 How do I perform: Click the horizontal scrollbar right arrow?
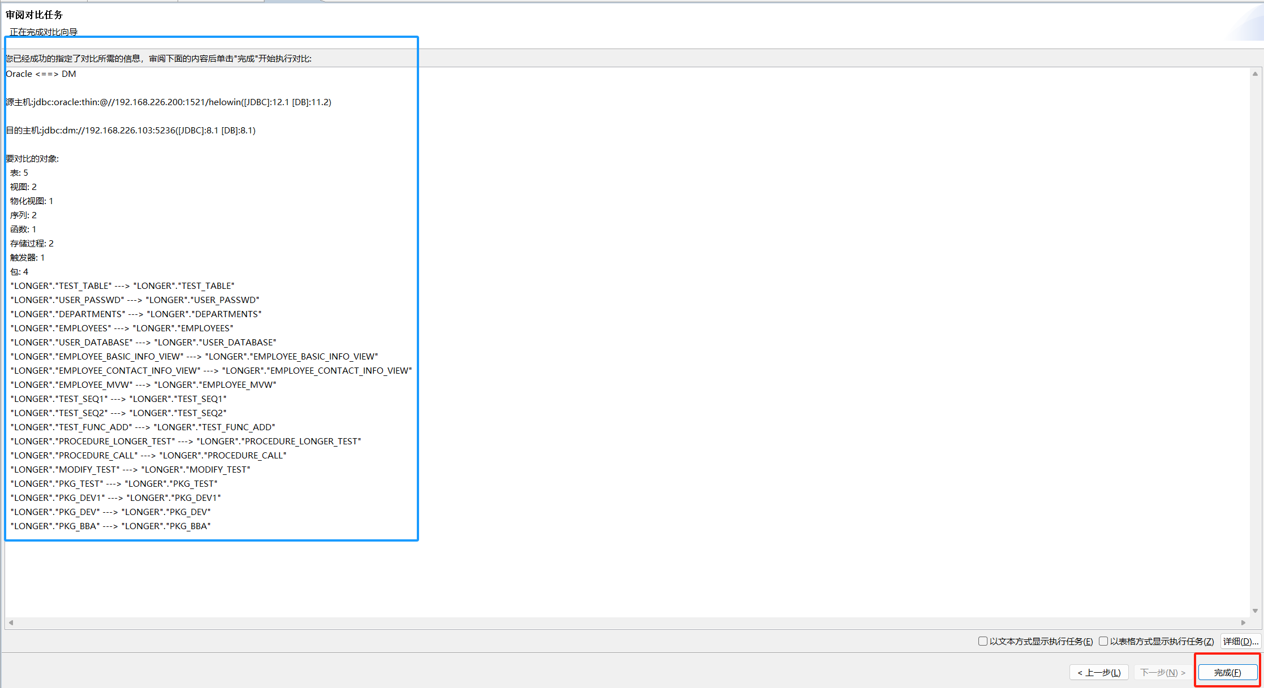tap(1243, 622)
